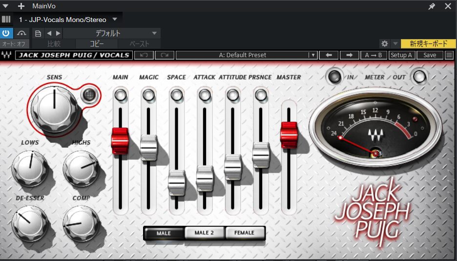Load next preset with right arrow
This screenshot has height=261, width=457.
pos(349,55)
